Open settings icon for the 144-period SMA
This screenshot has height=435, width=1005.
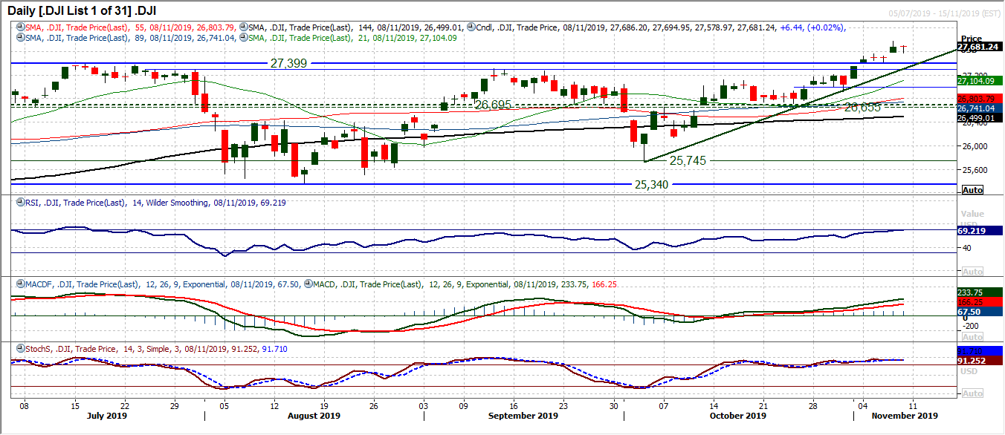tap(243, 26)
